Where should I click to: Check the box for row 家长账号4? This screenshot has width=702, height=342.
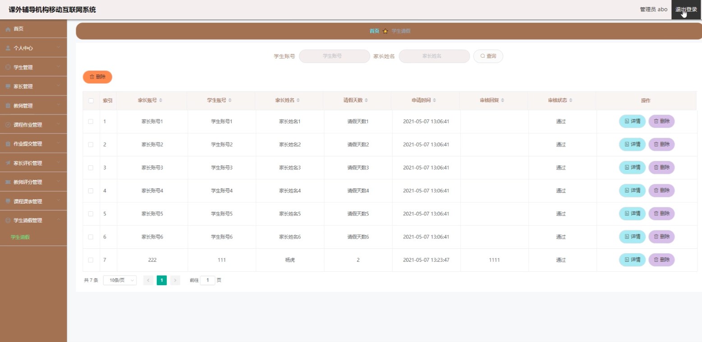(91, 191)
